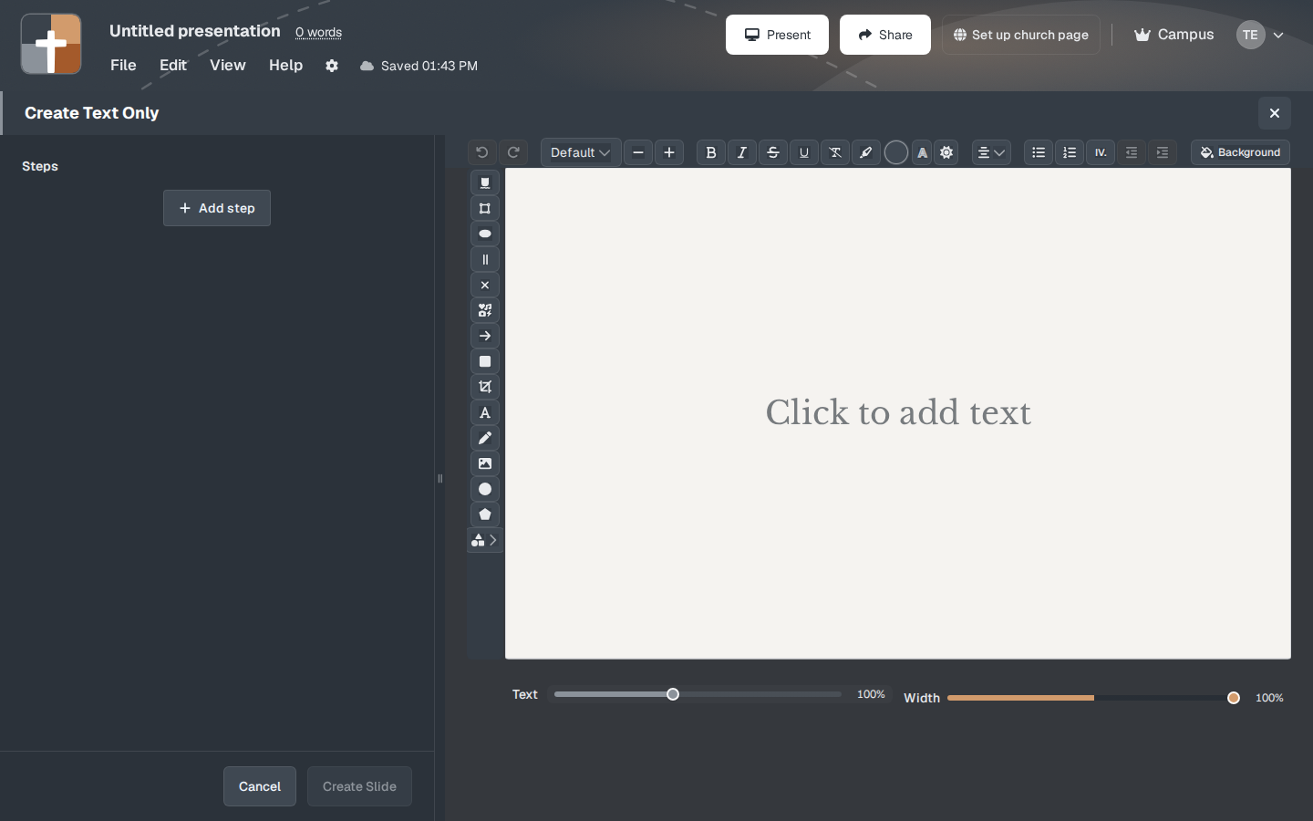Open the slide Background options
The width and height of the screenshot is (1313, 821).
(x=1240, y=152)
